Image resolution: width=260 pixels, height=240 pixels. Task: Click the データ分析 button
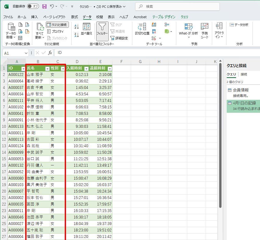coord(239,25)
